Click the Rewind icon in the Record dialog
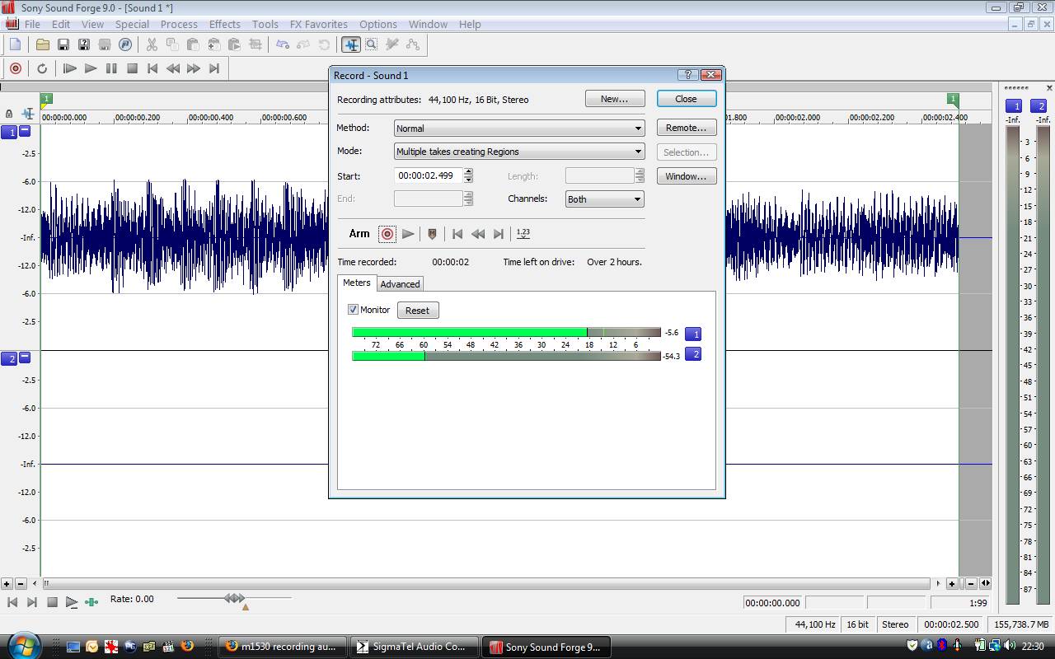 coord(478,234)
